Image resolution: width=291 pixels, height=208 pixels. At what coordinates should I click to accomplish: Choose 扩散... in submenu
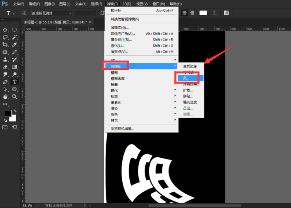[191, 90]
